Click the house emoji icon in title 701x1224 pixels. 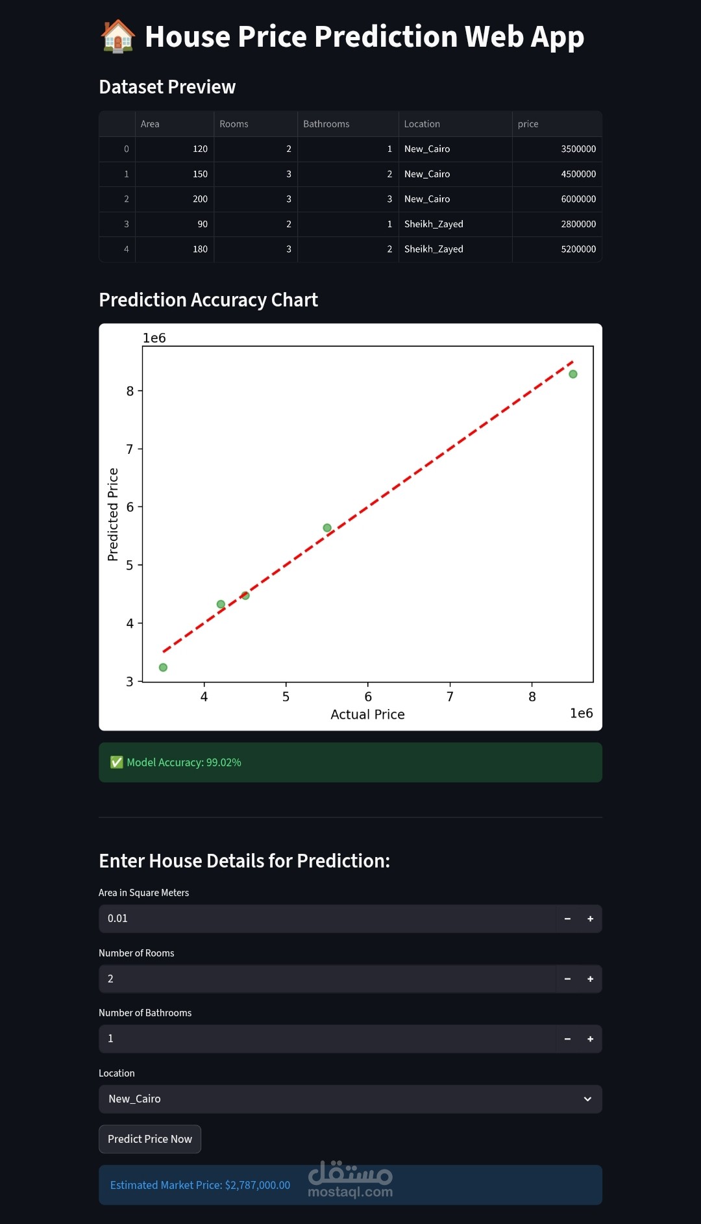118,36
